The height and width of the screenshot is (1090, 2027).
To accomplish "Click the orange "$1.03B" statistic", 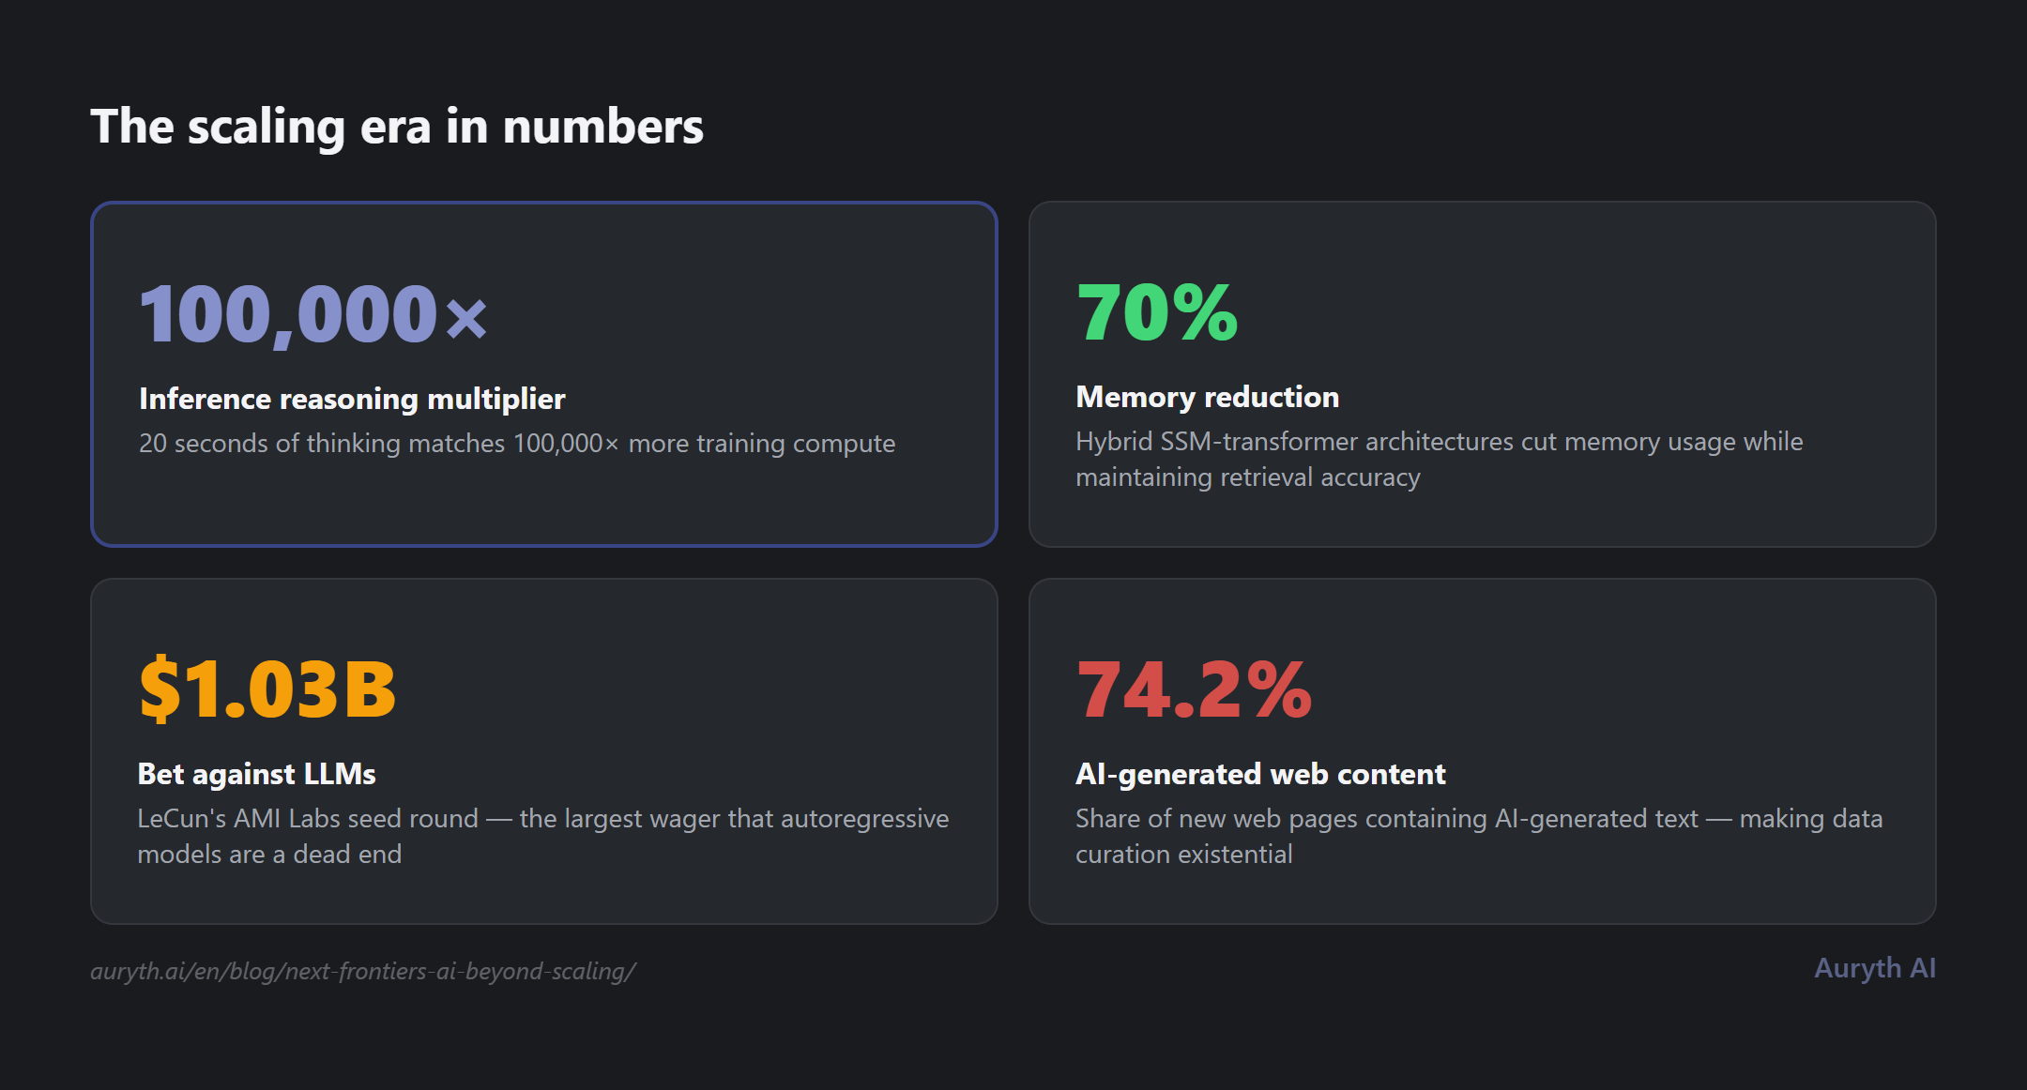I will (267, 689).
